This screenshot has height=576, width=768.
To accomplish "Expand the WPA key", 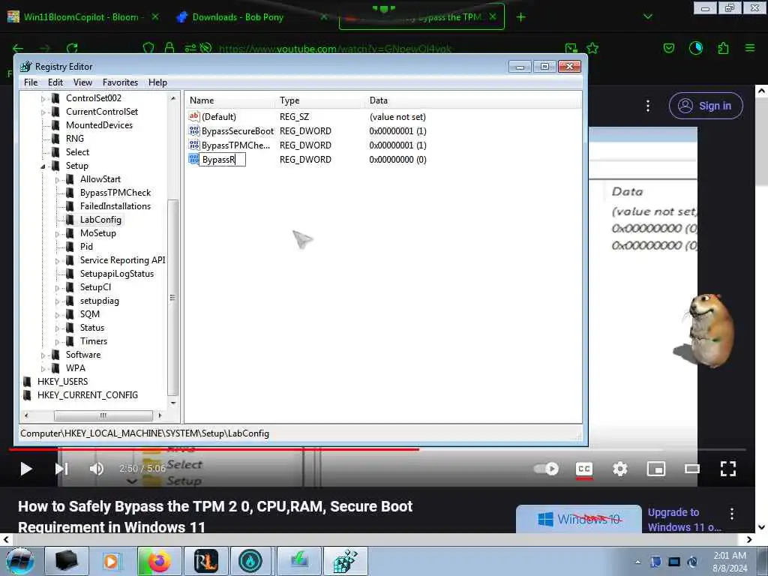I will pos(43,369).
